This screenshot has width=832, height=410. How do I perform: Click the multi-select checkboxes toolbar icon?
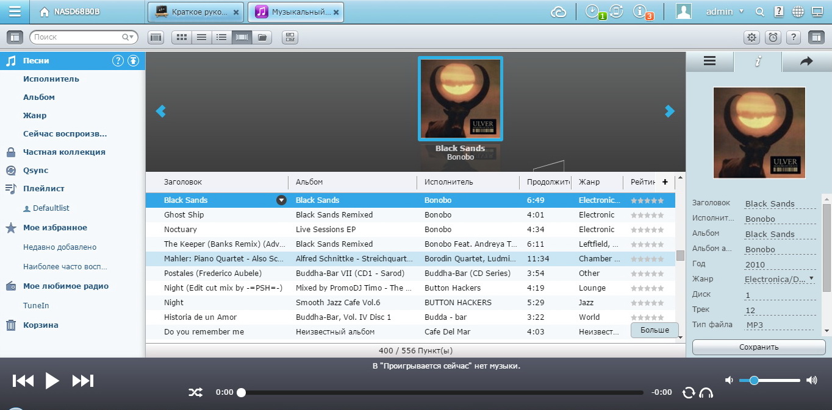coord(290,37)
